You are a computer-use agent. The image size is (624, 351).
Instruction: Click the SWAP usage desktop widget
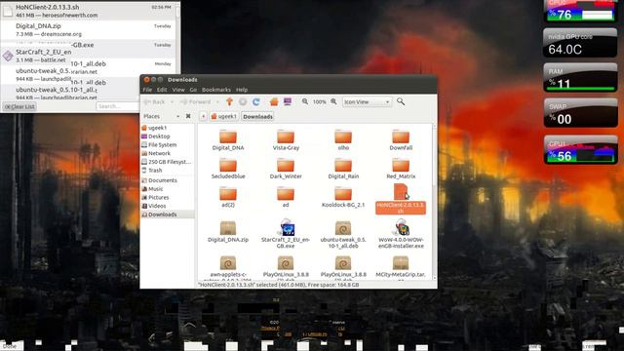pos(580,113)
